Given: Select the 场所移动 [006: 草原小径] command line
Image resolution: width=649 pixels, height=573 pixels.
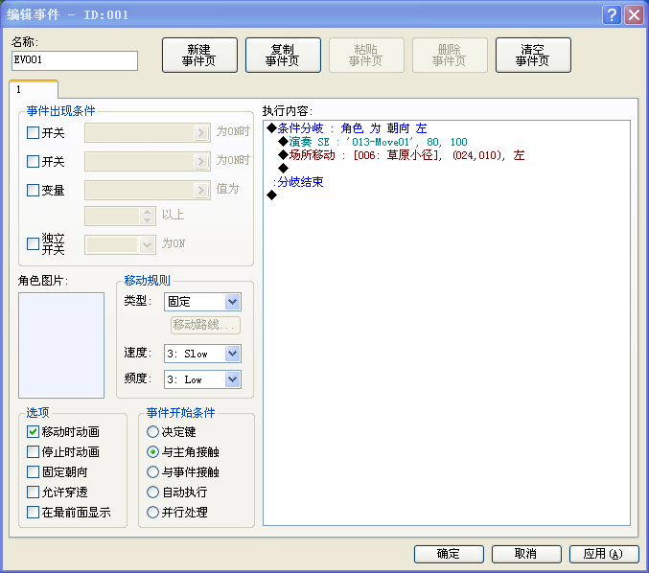Looking at the screenshot, I should pyautogui.click(x=402, y=155).
